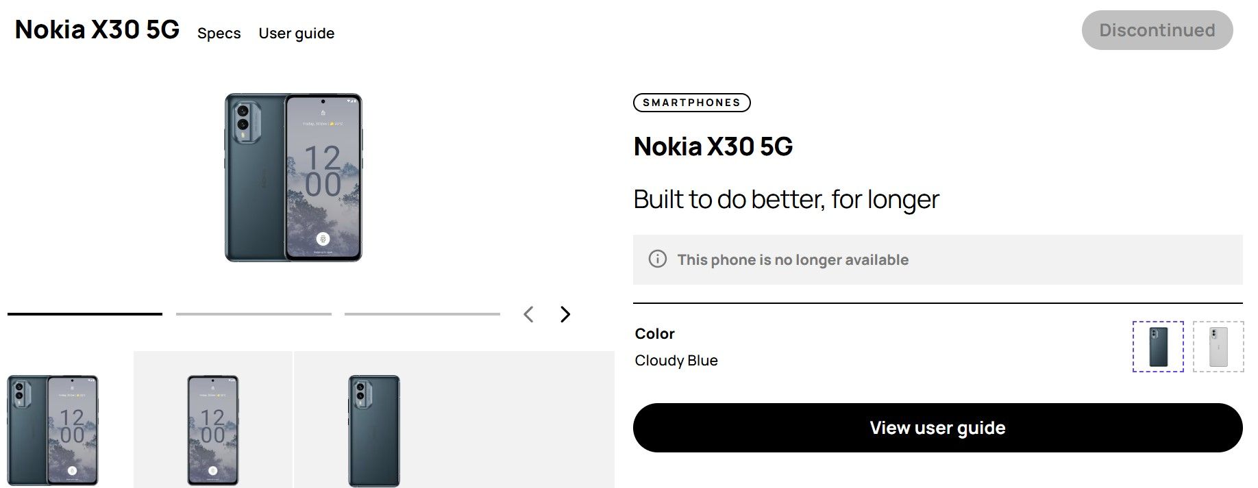Open the User guide tab
Image resolution: width=1258 pixels, height=488 pixels.
pyautogui.click(x=297, y=33)
